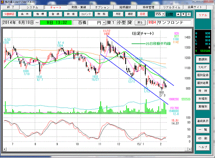Click the 連続表示 button

203,121
